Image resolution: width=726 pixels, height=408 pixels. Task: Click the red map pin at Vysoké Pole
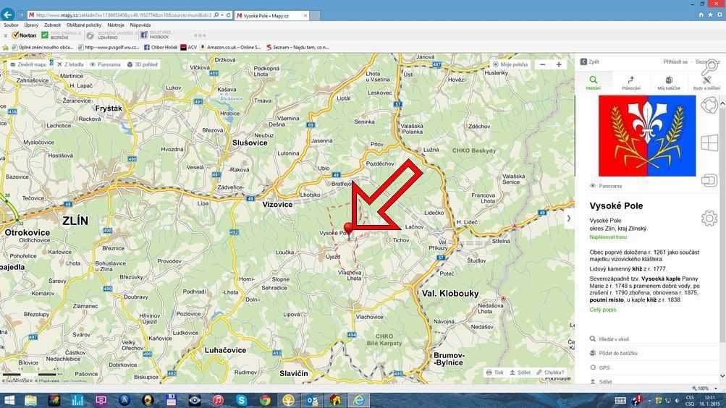pos(349,228)
